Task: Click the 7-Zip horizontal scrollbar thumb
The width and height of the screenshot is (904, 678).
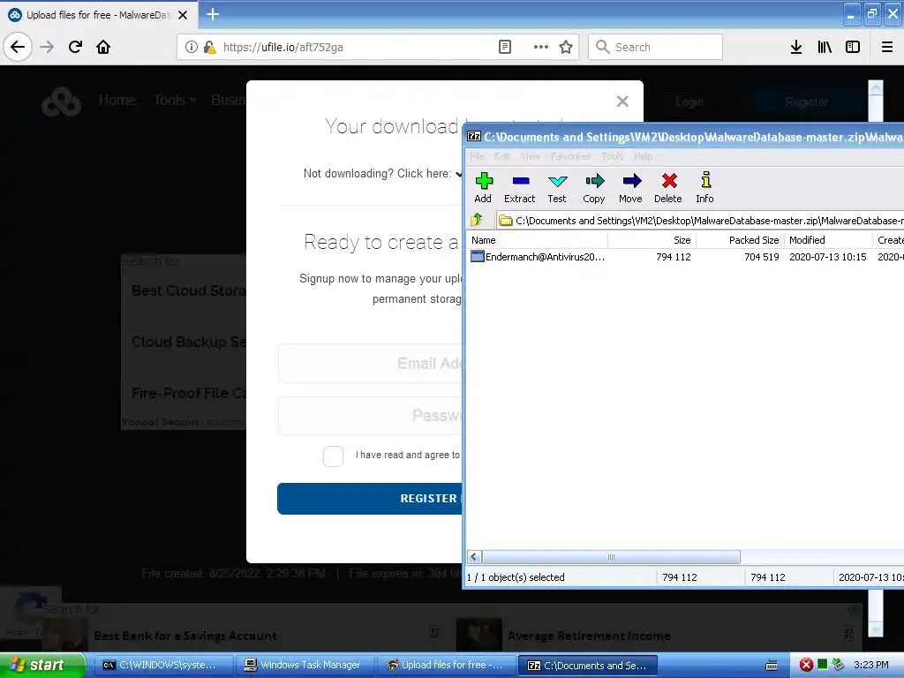Action: point(611,557)
